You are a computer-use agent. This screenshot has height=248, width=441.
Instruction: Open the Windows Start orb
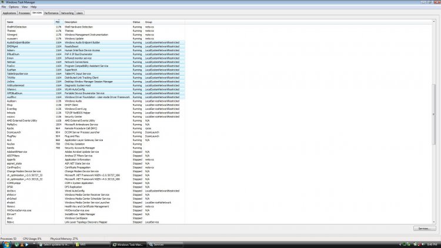[6, 244]
